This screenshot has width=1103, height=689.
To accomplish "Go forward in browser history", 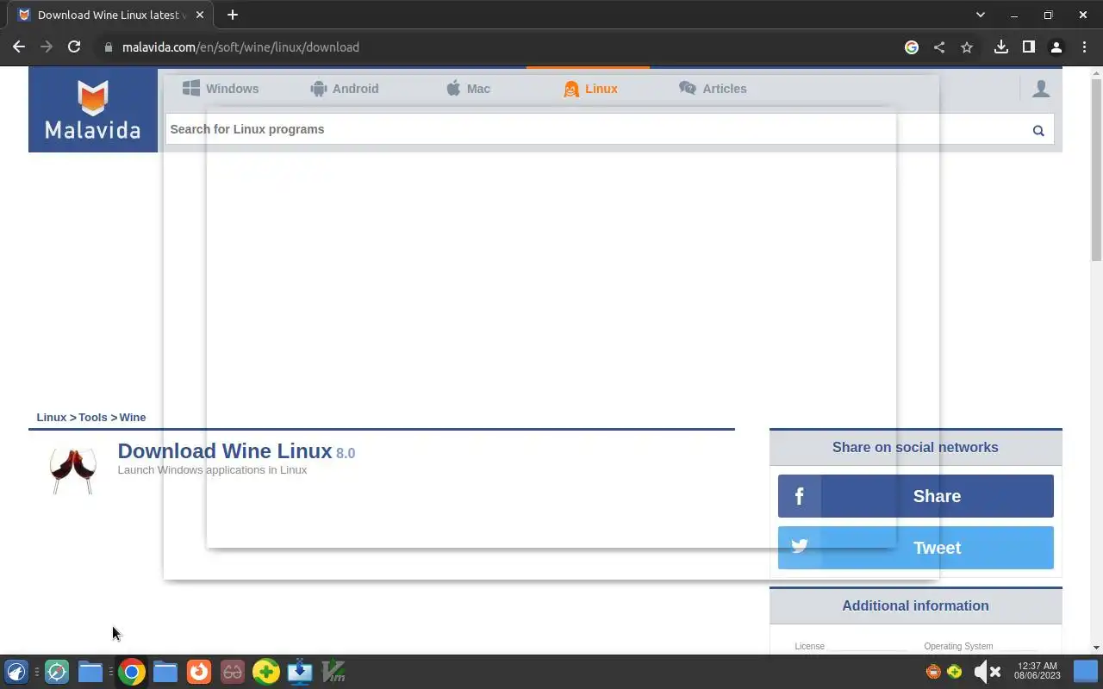I will pyautogui.click(x=47, y=47).
